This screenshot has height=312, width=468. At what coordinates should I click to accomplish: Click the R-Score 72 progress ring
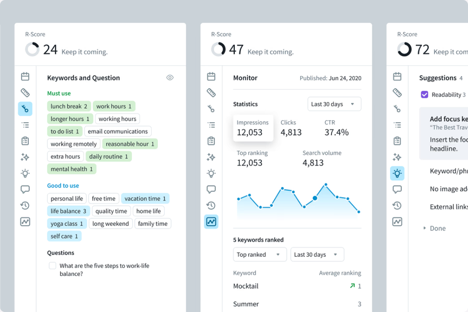point(404,49)
